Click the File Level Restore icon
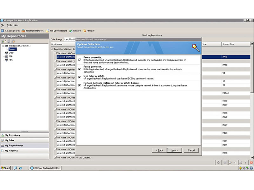This screenshot has width=254, height=190. [x=47, y=31]
